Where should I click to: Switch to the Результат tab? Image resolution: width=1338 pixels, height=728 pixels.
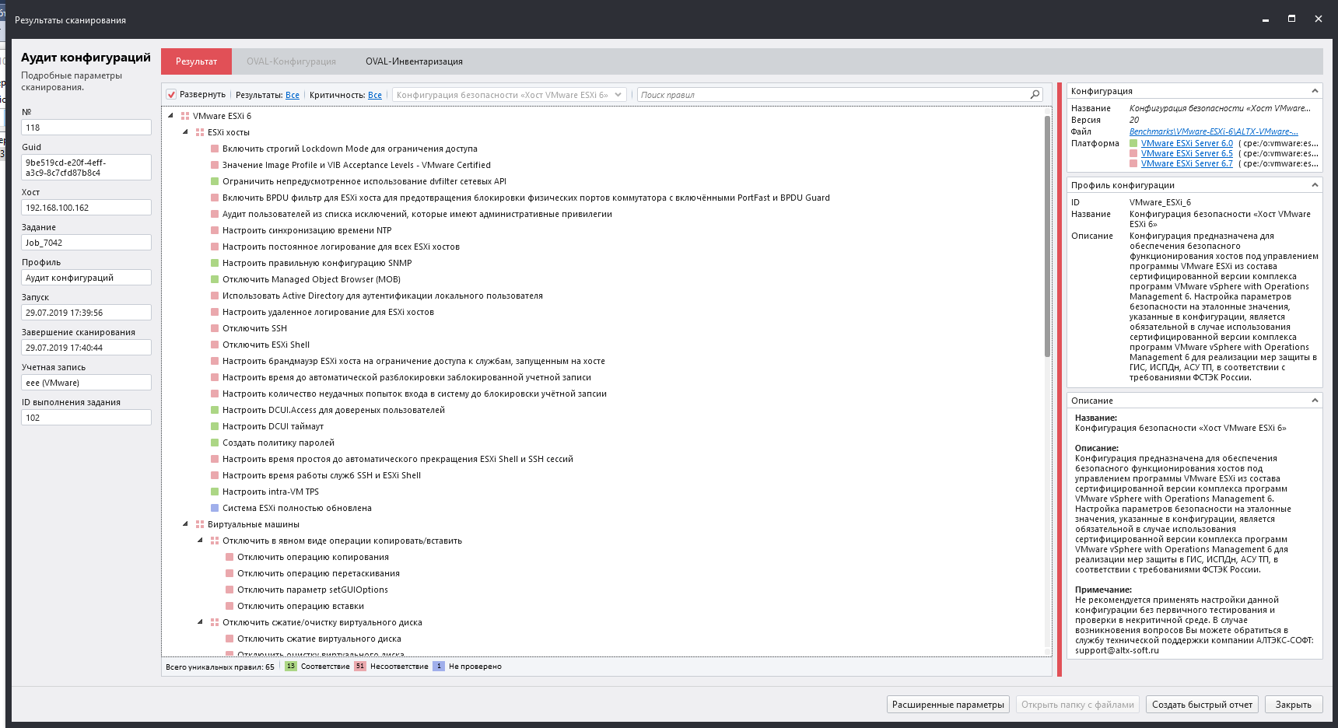click(197, 61)
